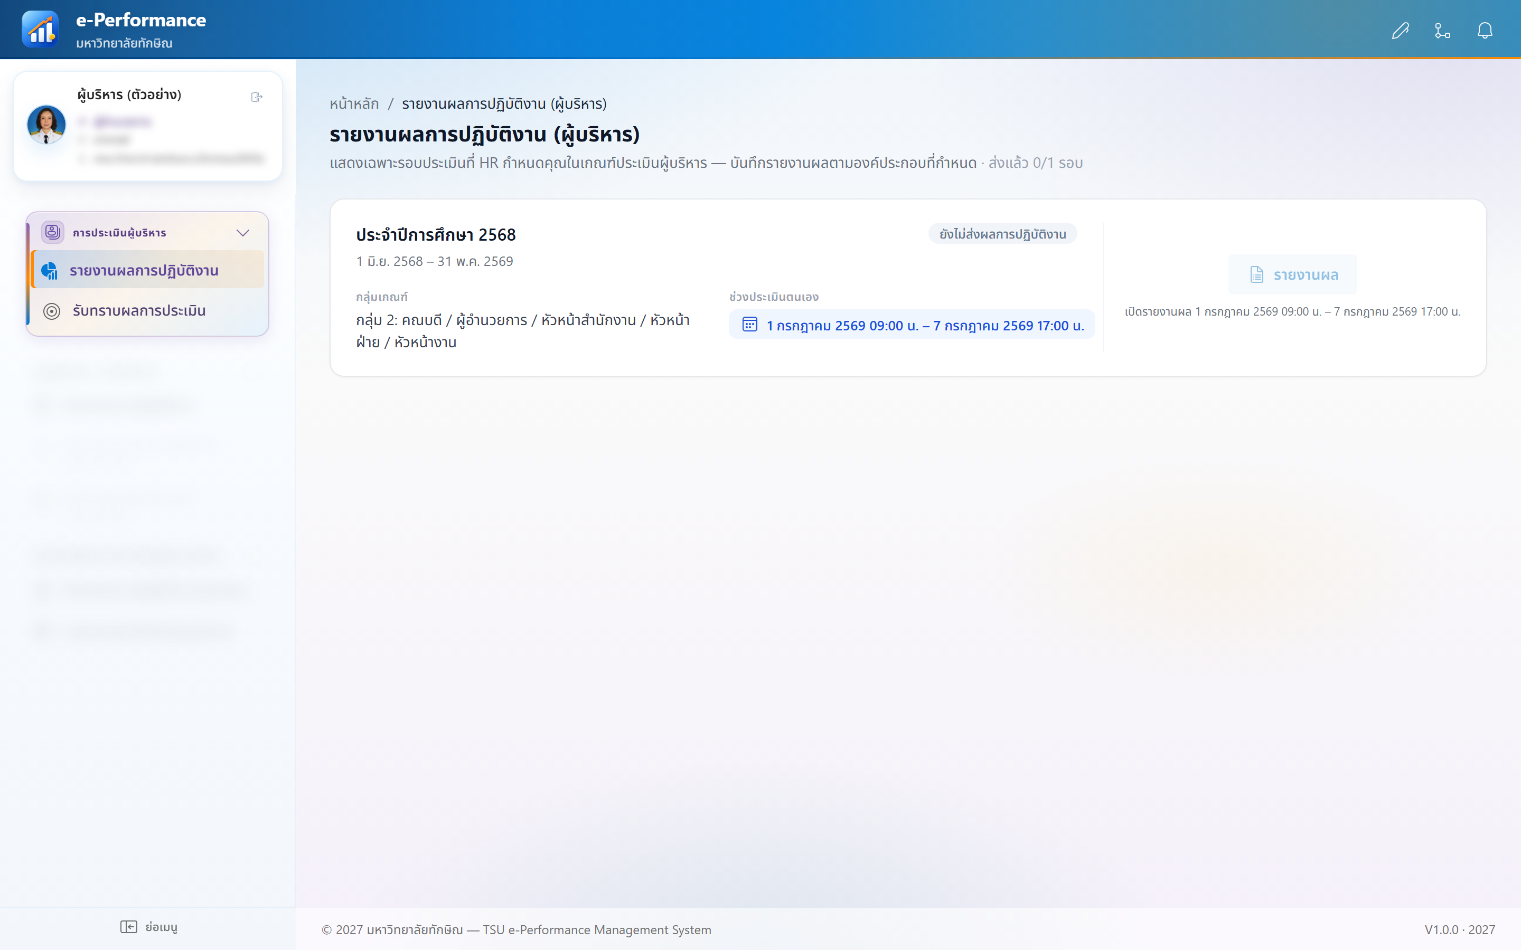Click the target icon beside รับทราบผลการประเมิน

tap(52, 311)
